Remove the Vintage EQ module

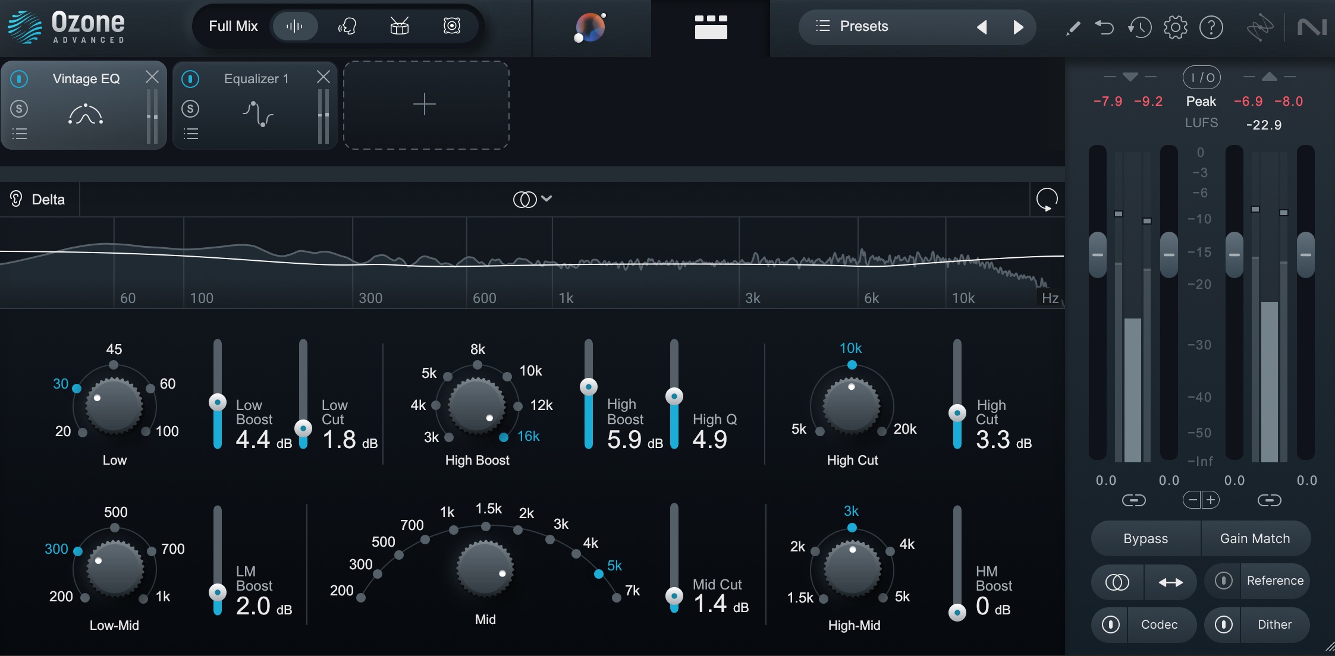pyautogui.click(x=152, y=77)
